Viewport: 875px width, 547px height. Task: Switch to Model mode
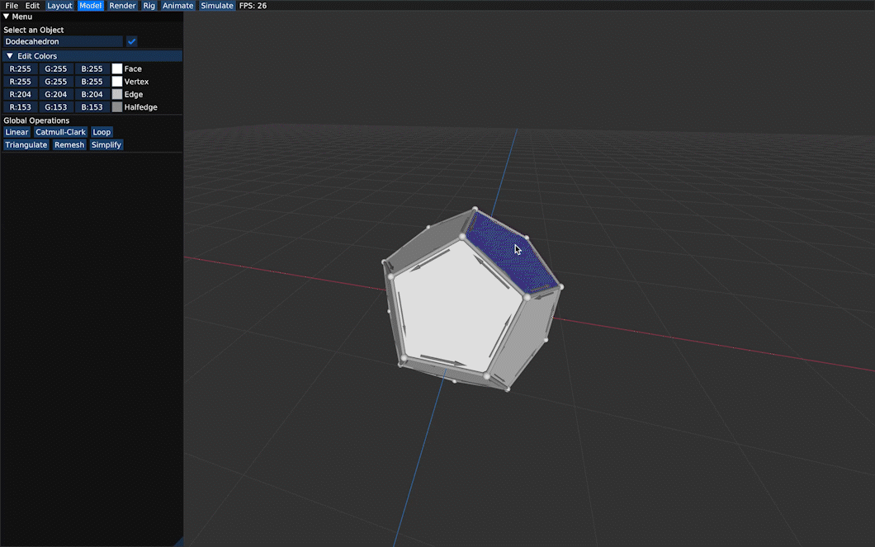(91, 6)
